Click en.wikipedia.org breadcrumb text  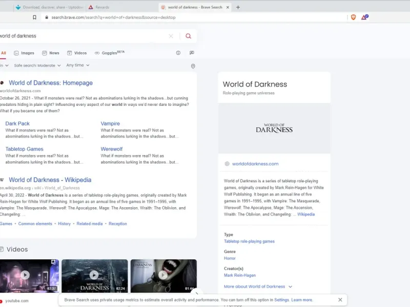15,188
